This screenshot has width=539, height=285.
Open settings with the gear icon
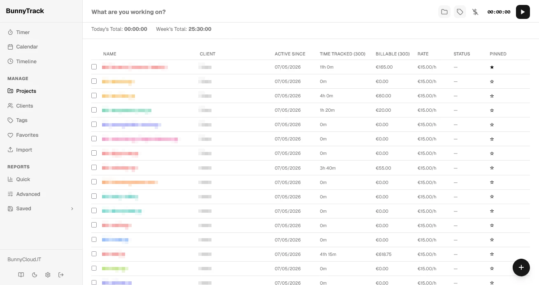tap(48, 275)
